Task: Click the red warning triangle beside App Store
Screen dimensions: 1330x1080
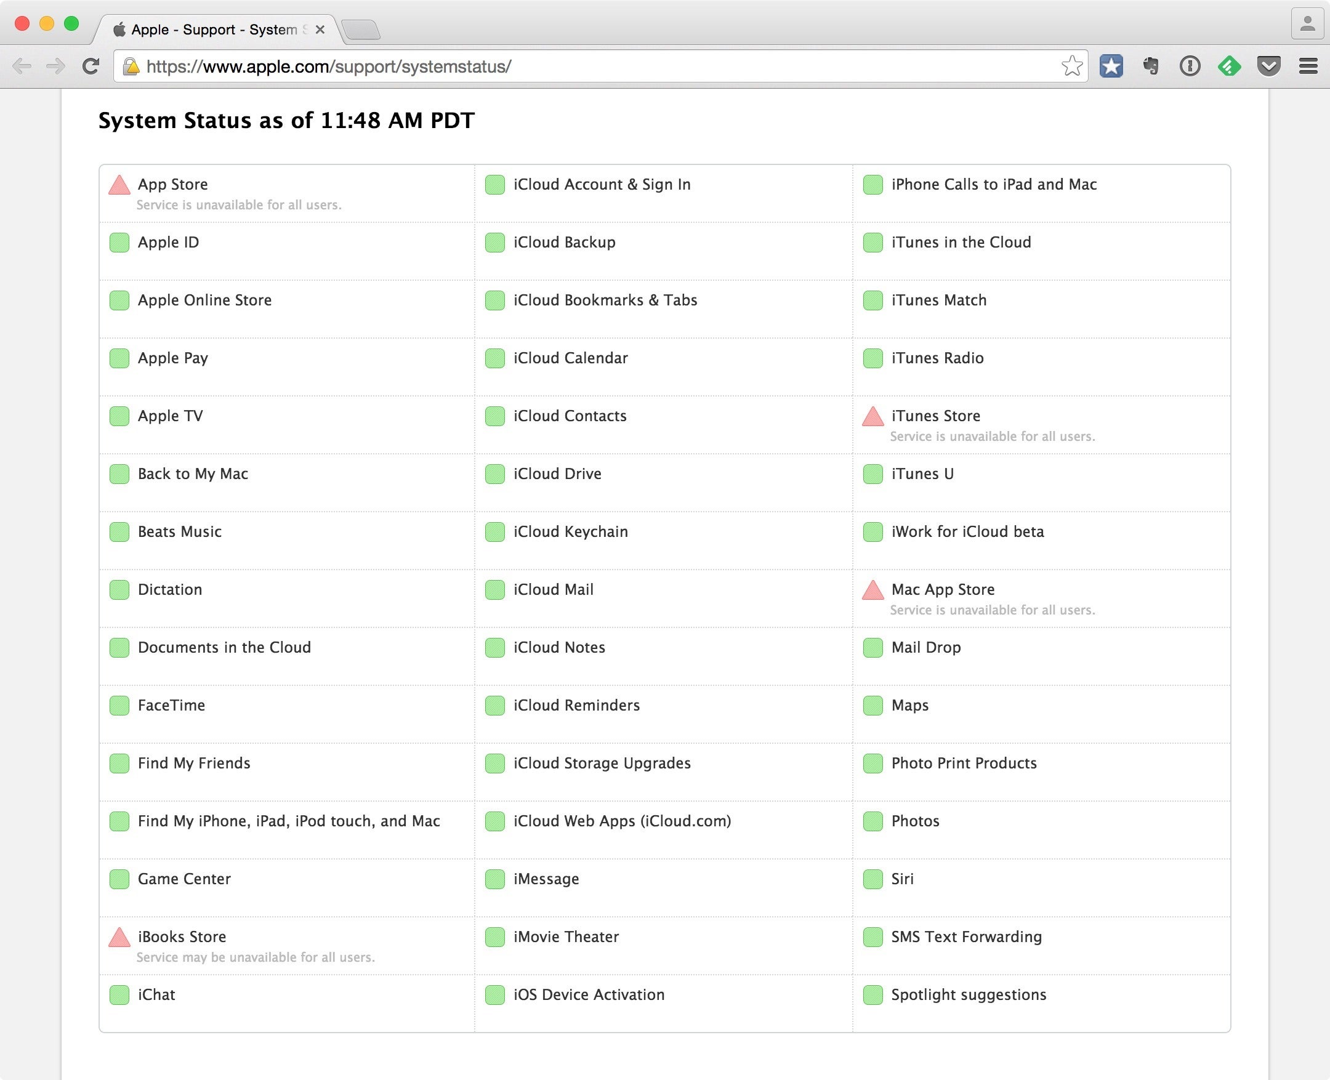Action: click(119, 185)
